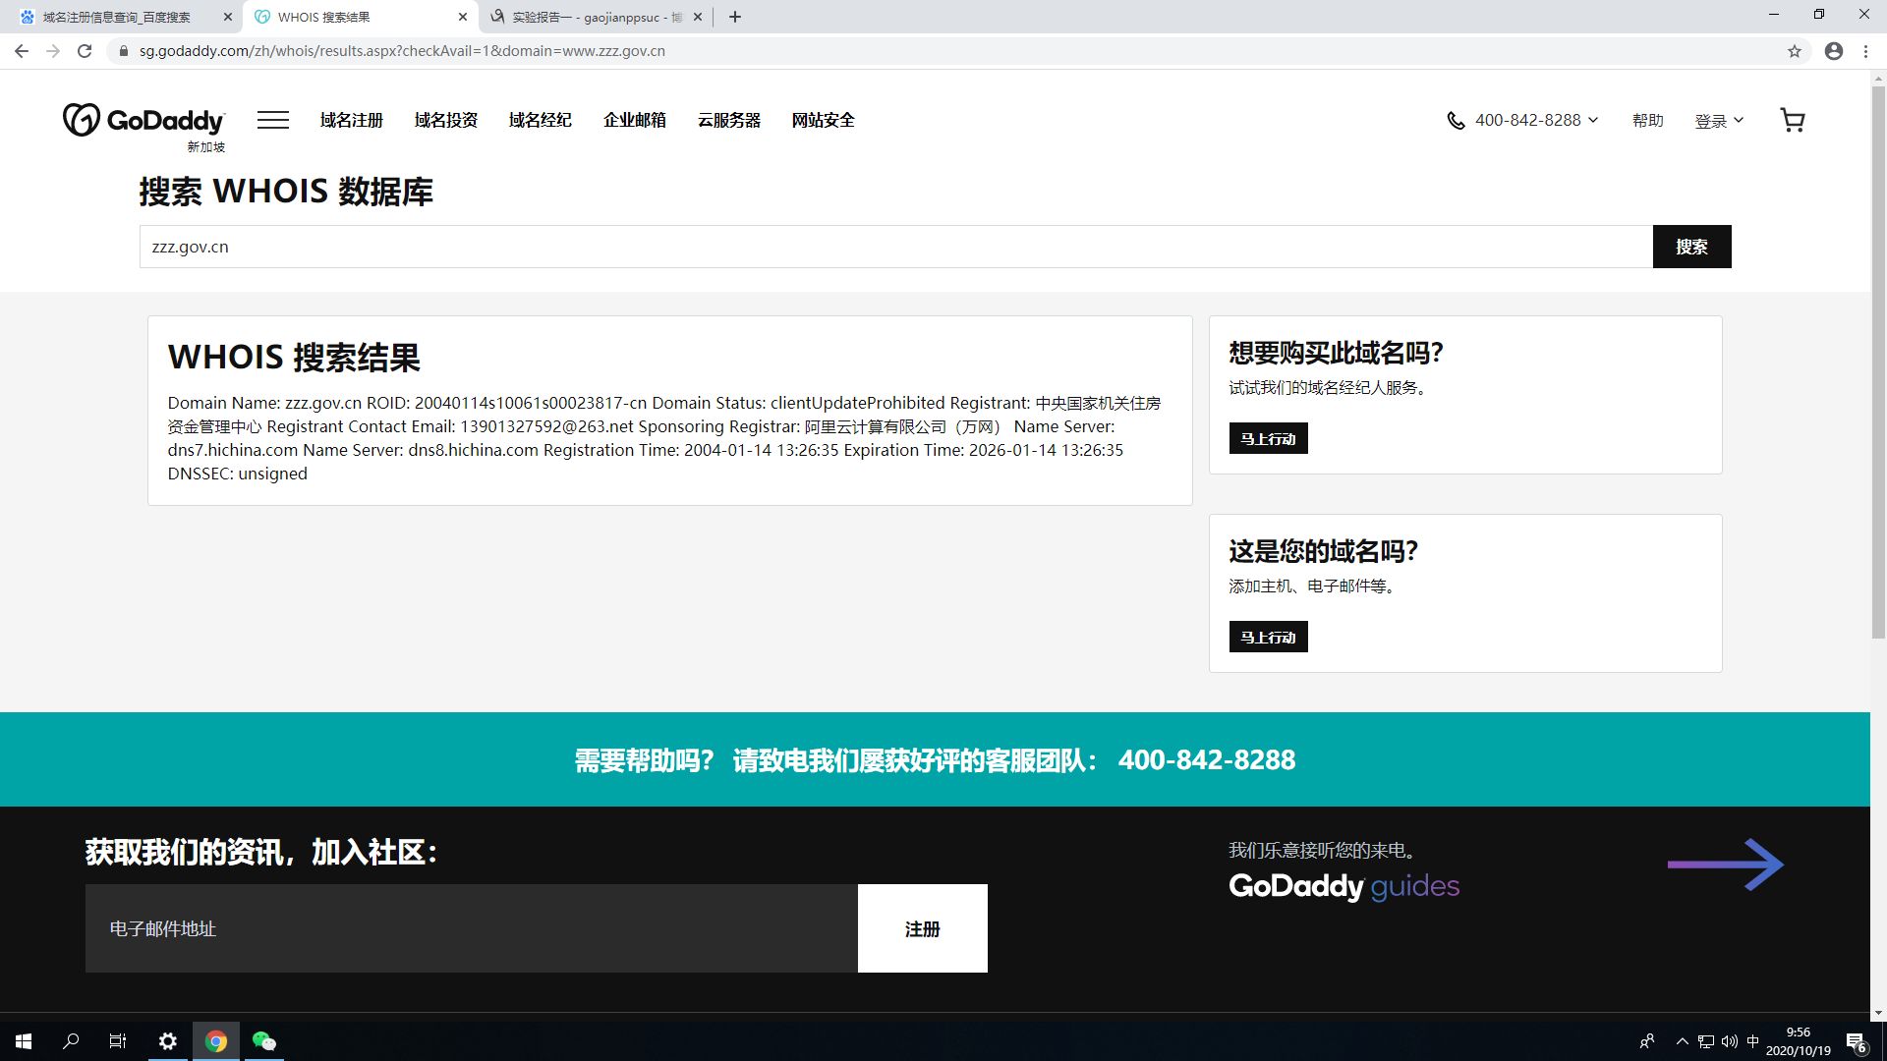Open Chrome's three-dot menu

point(1865,51)
